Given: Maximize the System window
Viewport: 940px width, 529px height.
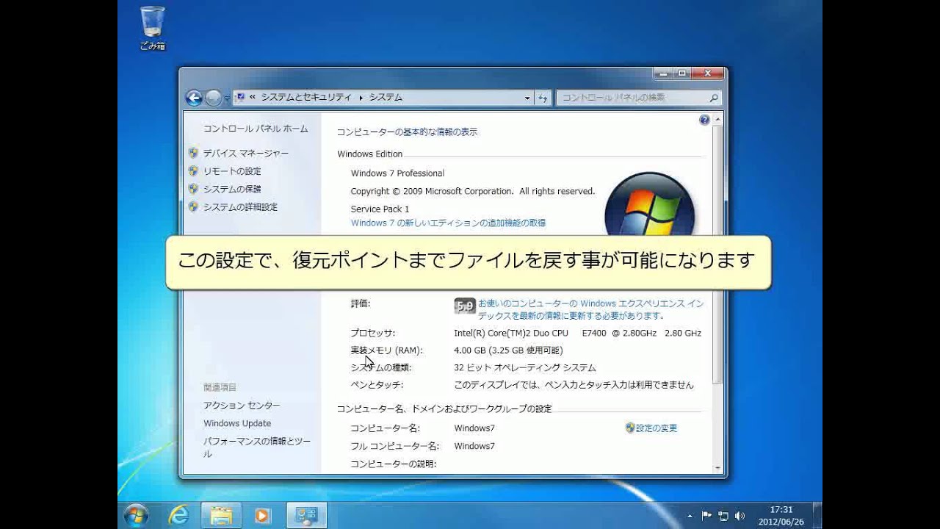Looking at the screenshot, I should click(682, 73).
